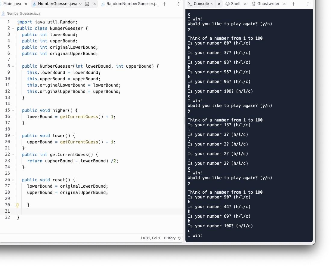Close the NumberGuesser.java tab
Screen dimensions: 332x267
pyautogui.click(x=95, y=4)
